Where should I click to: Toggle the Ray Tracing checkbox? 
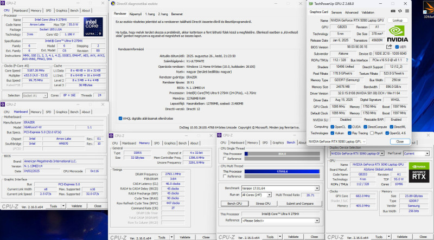coord(349,133)
